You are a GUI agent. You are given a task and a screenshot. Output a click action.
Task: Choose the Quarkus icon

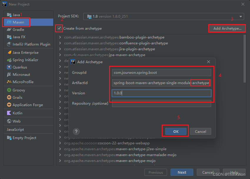(x=9, y=67)
